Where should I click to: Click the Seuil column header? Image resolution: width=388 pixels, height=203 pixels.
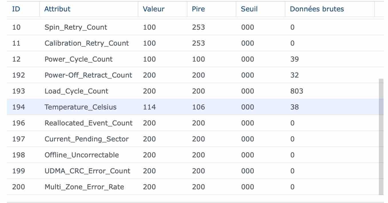261,9
